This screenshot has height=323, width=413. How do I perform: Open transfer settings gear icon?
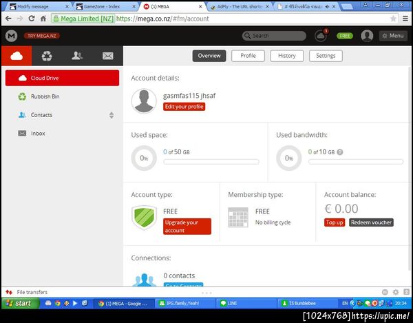pyautogui.click(x=396, y=292)
